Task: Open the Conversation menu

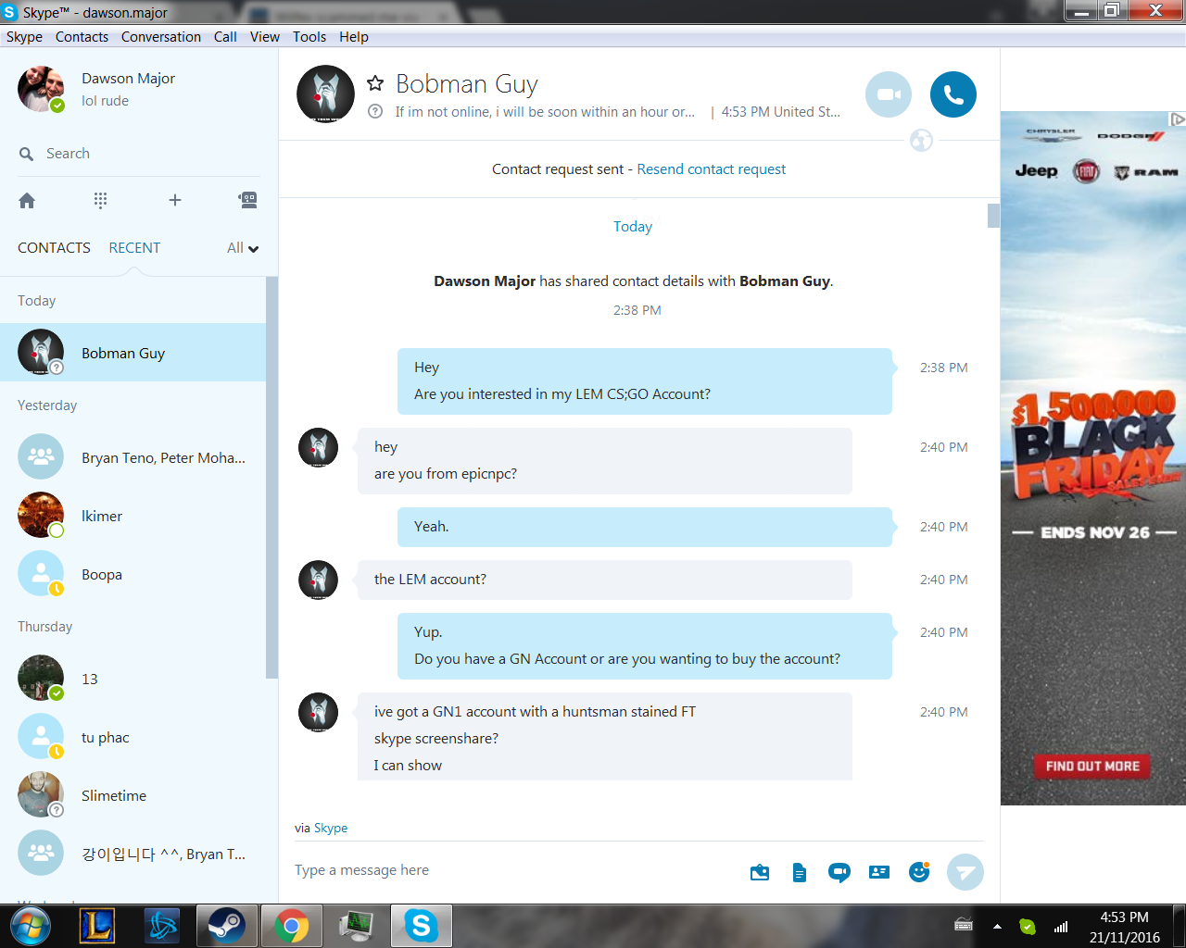Action: coord(161,37)
